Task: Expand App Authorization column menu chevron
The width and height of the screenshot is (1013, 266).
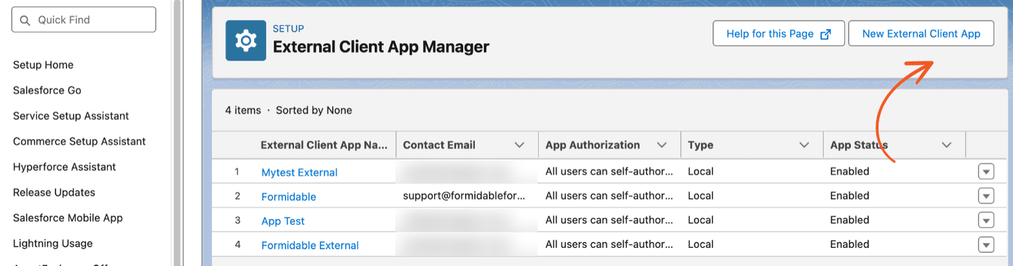Action: pyautogui.click(x=661, y=145)
